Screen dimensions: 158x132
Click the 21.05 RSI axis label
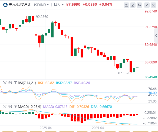153,101
